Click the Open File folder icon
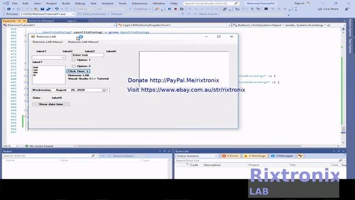Image resolution: width=355 pixels, height=200 pixels. pos(36,9)
